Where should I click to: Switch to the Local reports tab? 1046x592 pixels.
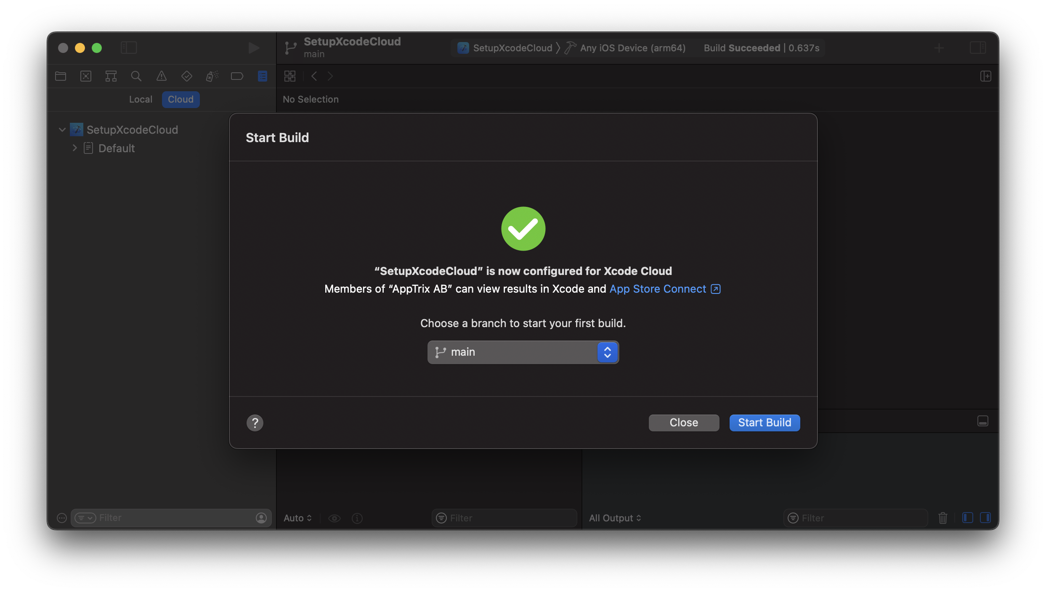click(x=141, y=99)
